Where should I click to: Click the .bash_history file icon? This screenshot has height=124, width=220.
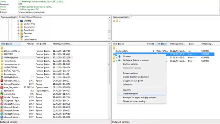coord(114,51)
